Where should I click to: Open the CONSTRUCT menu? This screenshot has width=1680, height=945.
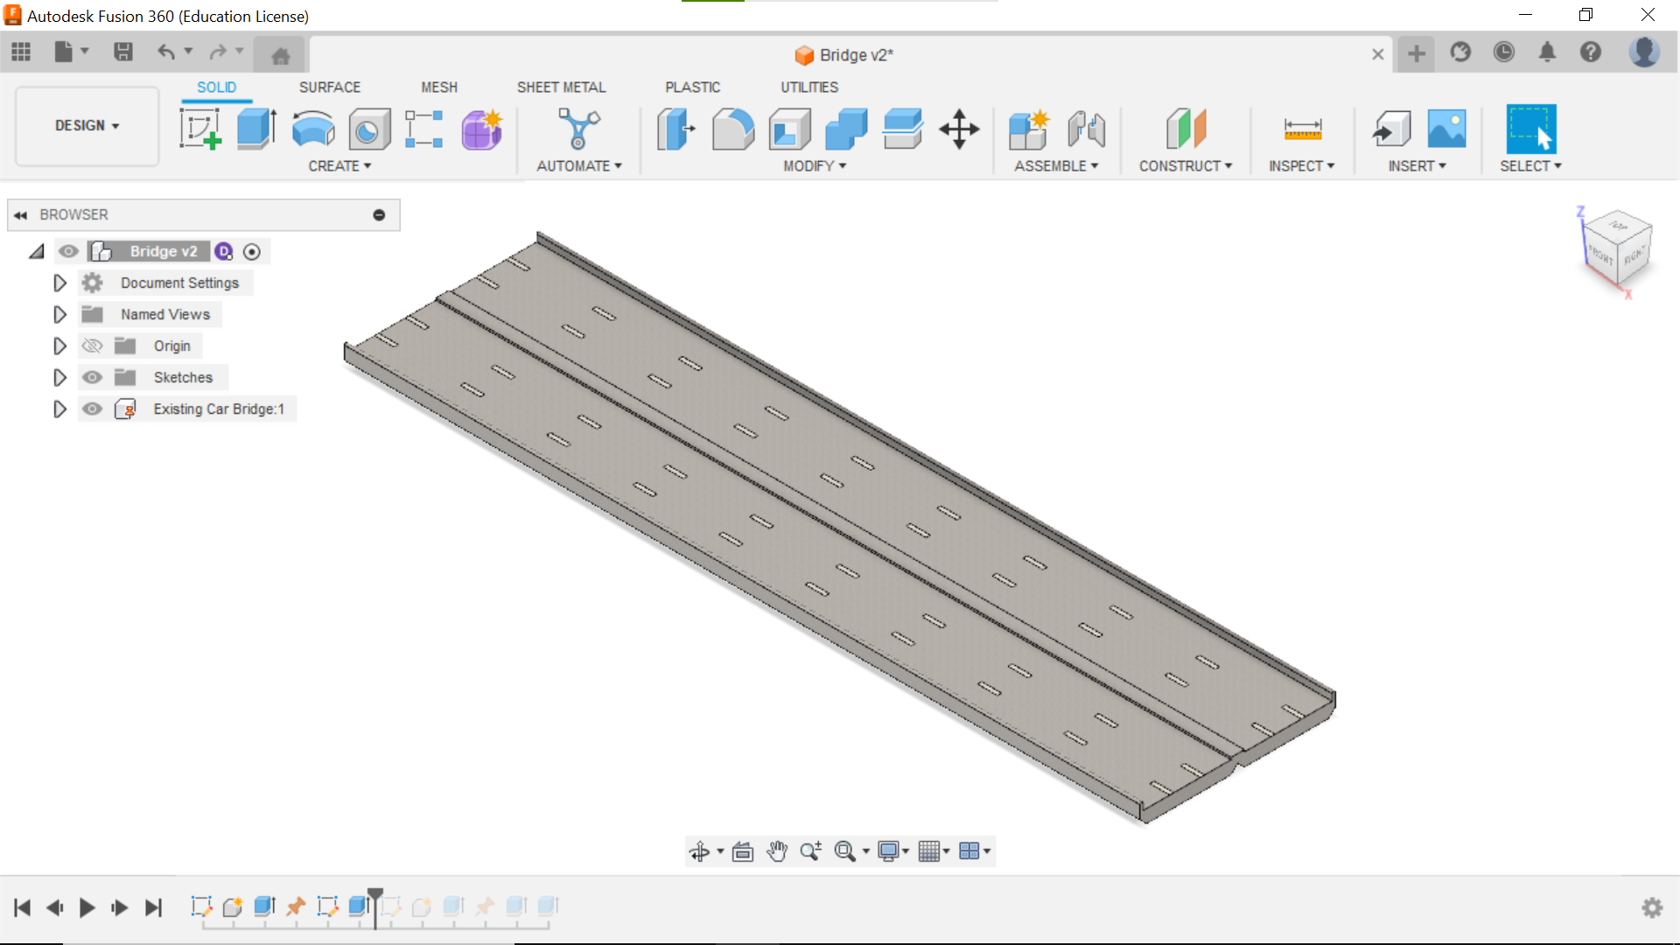[x=1185, y=166]
